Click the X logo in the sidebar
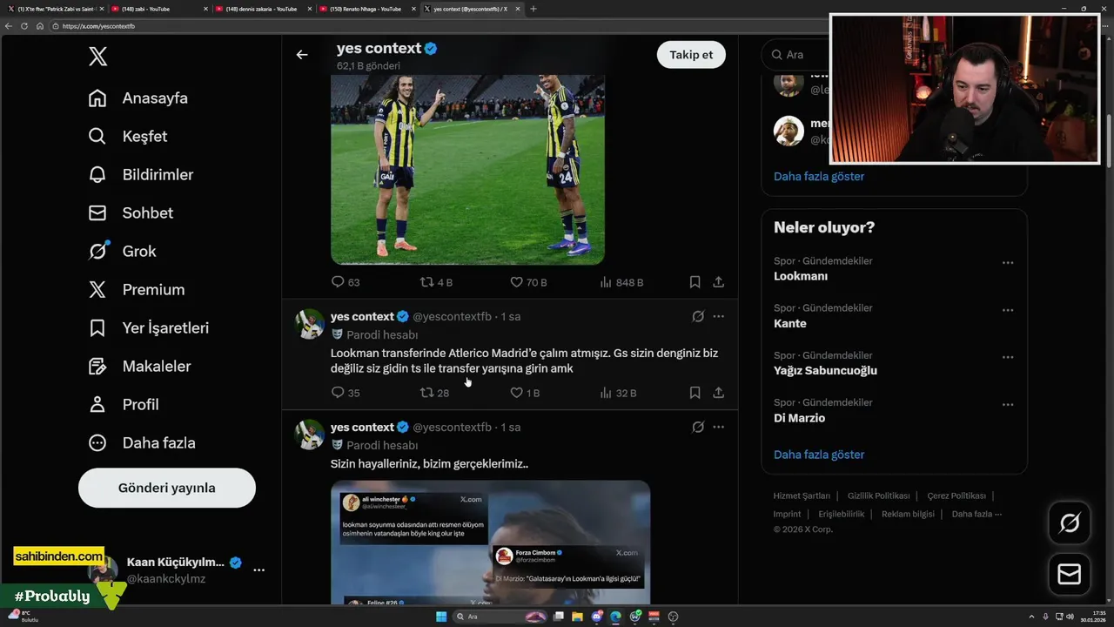Viewport: 1114px width, 627px height. (x=97, y=57)
